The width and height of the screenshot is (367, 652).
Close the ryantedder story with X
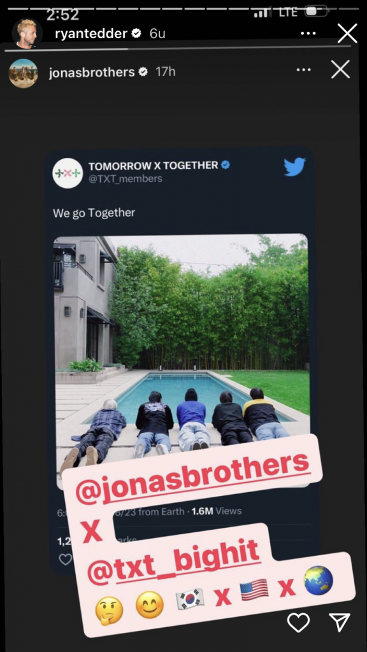pyautogui.click(x=347, y=33)
